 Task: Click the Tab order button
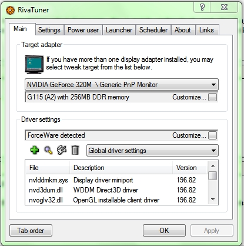(31, 231)
